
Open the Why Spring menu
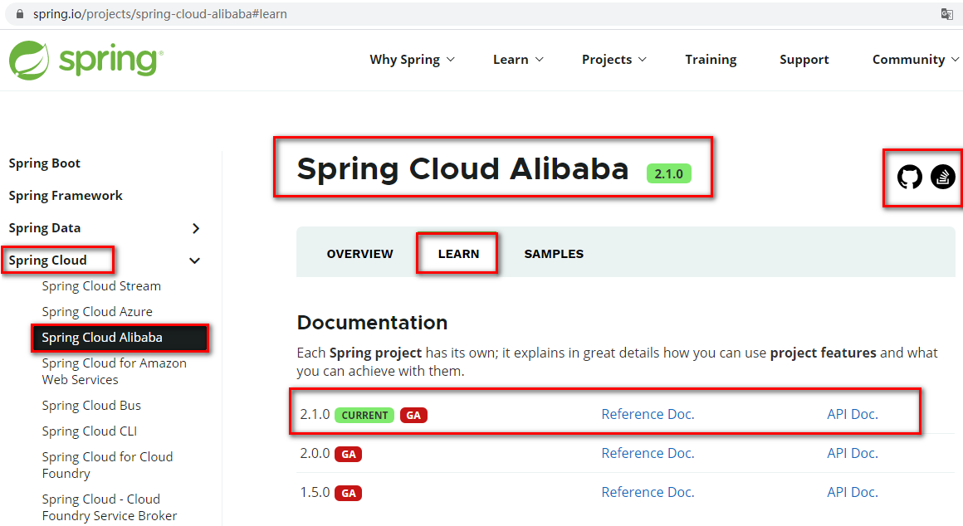pos(412,60)
